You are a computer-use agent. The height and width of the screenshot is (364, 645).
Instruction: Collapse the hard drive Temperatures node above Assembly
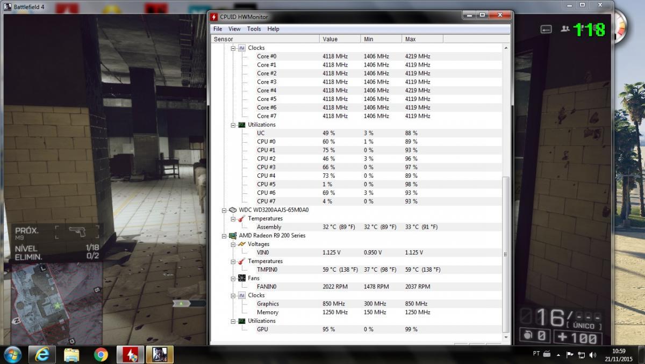(x=233, y=219)
